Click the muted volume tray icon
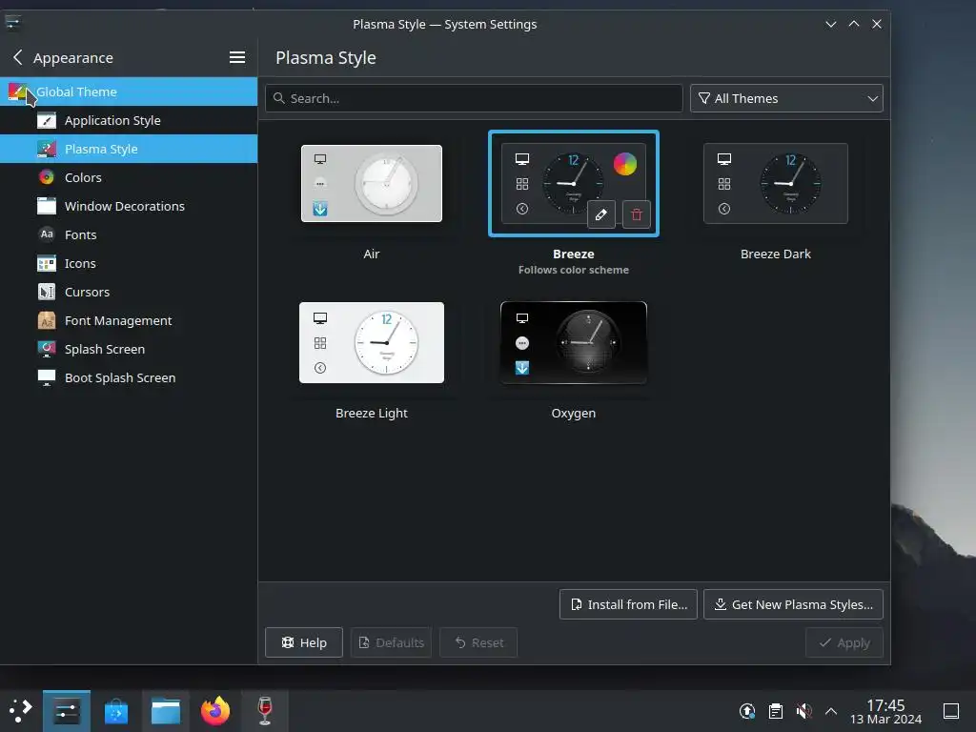Viewport: 976px width, 732px height. (x=803, y=711)
